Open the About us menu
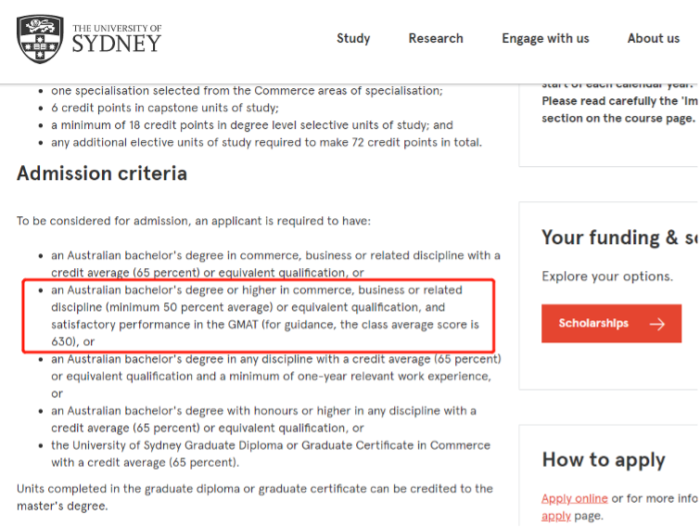 [653, 38]
